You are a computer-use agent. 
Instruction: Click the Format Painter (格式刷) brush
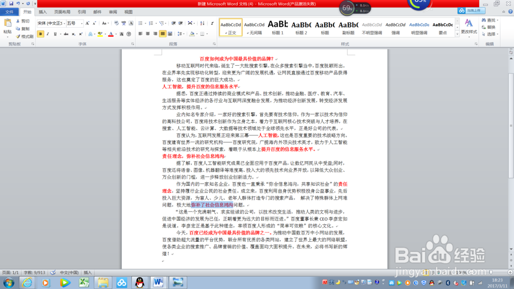(x=18, y=36)
